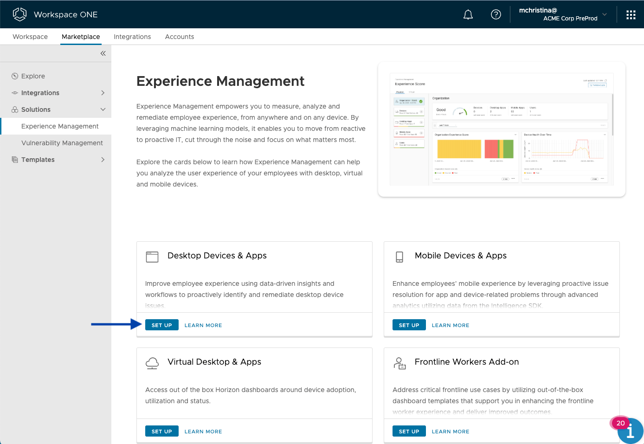Click the Experience Score dashboard preview image

502,129
